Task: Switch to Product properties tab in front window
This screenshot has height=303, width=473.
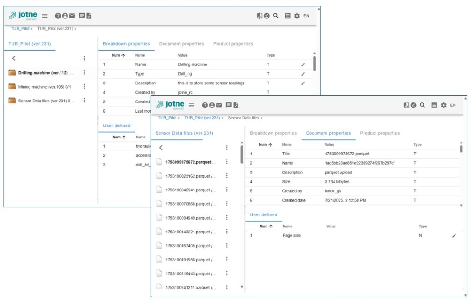Action: pos(380,133)
